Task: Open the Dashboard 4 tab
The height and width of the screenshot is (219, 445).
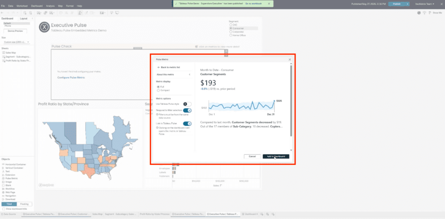Action: point(250,214)
